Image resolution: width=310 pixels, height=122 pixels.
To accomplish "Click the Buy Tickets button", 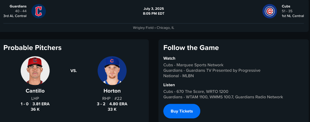I will coord(182,111).
